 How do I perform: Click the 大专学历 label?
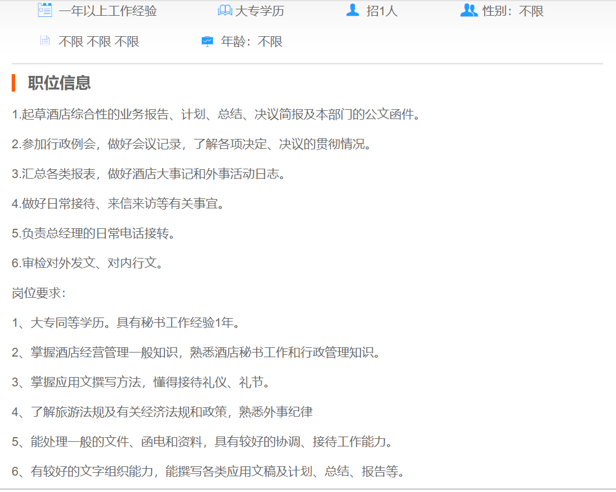pyautogui.click(x=259, y=11)
